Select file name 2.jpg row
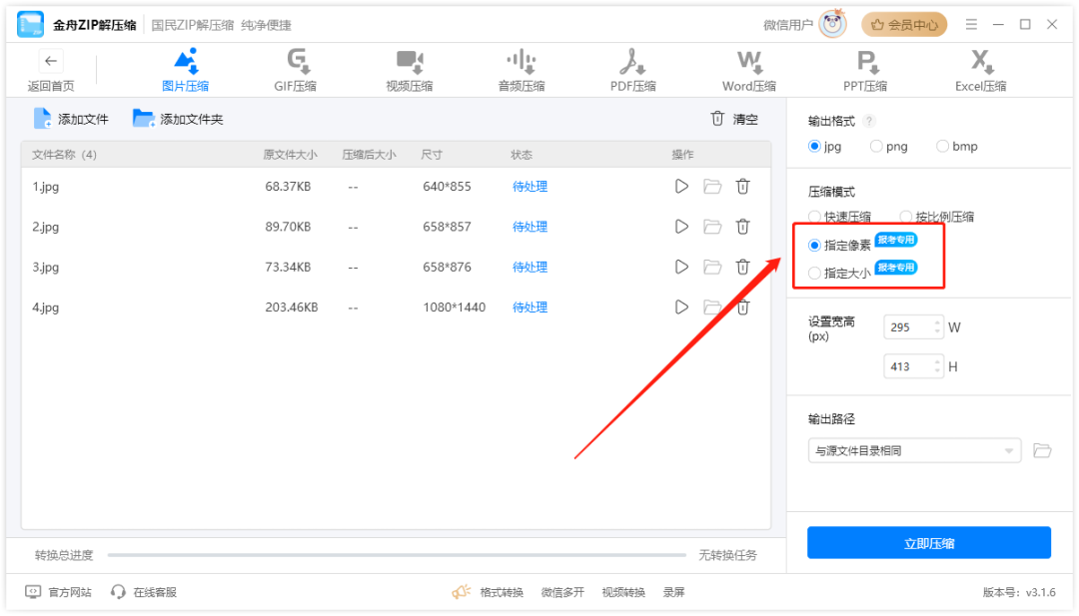 pos(45,227)
